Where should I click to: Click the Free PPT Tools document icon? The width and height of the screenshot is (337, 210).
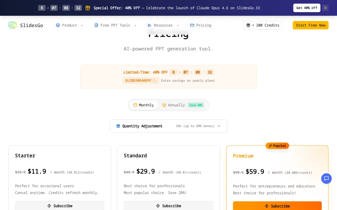pyautogui.click(x=96, y=25)
